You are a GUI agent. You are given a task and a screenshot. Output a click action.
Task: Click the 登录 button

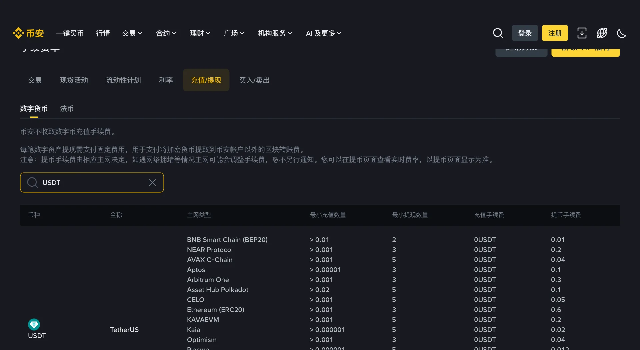tap(525, 33)
